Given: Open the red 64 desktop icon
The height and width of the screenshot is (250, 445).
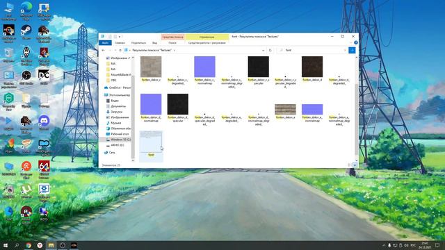Looking at the screenshot, I should click(x=44, y=169).
